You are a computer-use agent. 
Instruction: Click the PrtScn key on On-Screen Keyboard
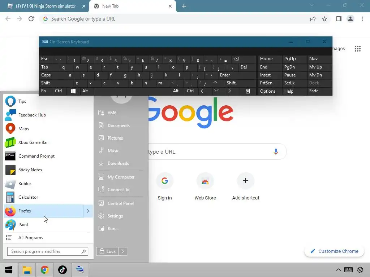pos(270,83)
